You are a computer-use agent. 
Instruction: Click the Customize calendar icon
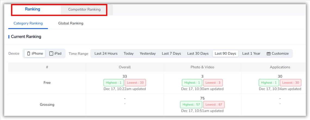coord(268,53)
